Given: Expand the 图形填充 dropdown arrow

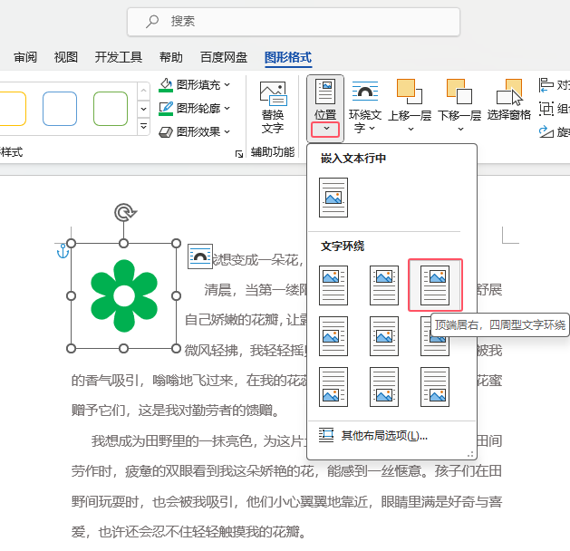Looking at the screenshot, I should pyautogui.click(x=227, y=84).
